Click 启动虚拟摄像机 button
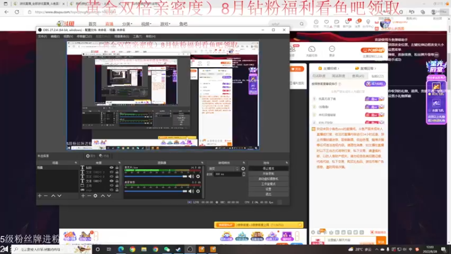This screenshot has height=254, width=451. click(268, 179)
